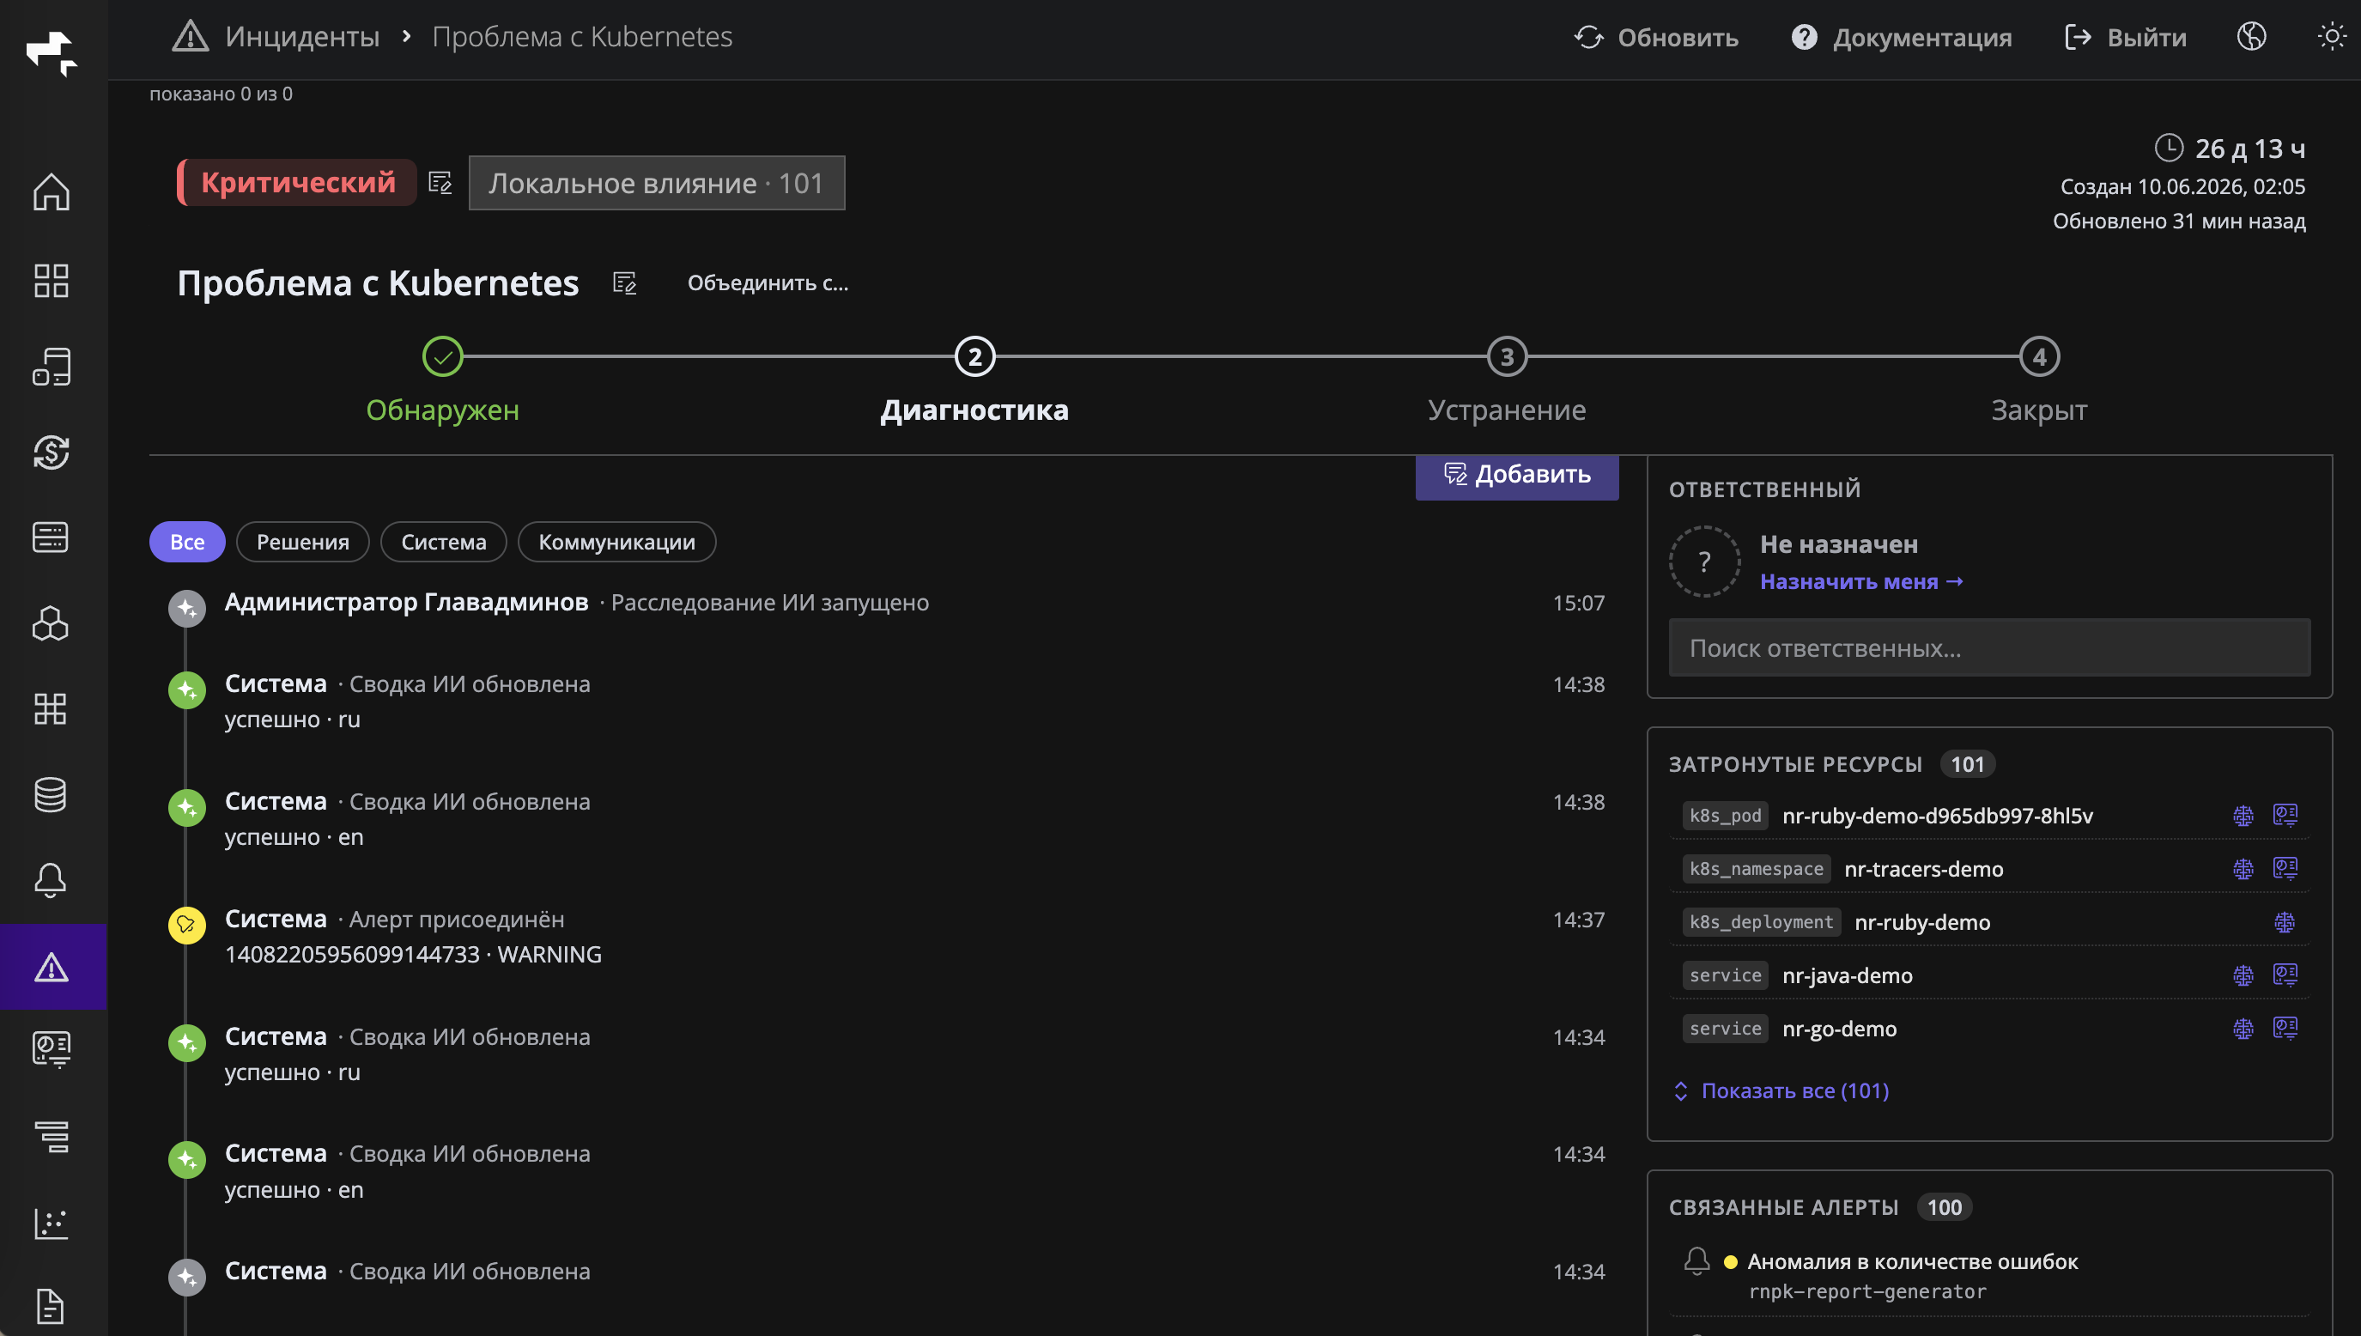Viewport: 2361px width, 1336px height.
Task: Open the cost/dollar cycle icon in sidebar
Action: [x=52, y=452]
